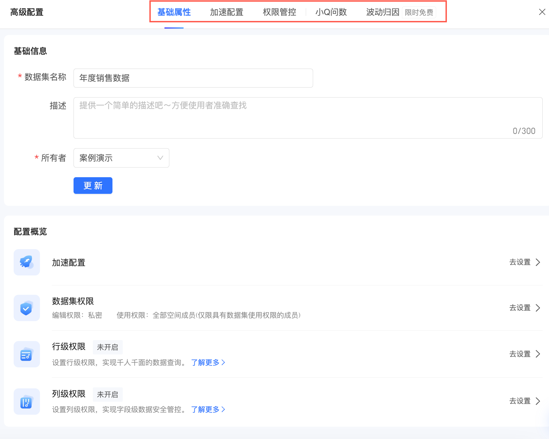The height and width of the screenshot is (439, 549).
Task: Click the 限时免费 badge
Action: point(419,13)
